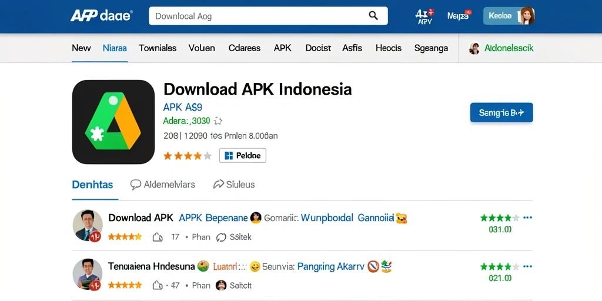
Task: Open first reviewer's profile picture
Action: pos(88,225)
